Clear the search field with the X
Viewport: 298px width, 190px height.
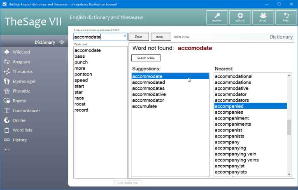point(125,36)
